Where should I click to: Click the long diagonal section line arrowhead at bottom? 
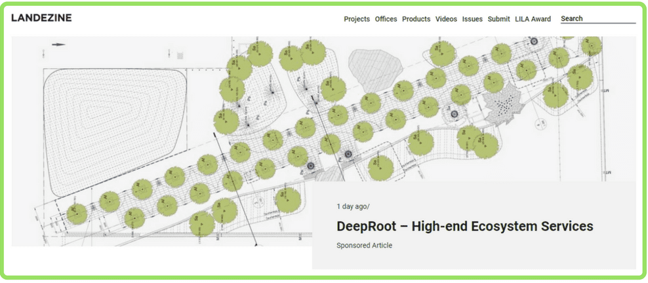[x=256, y=244]
